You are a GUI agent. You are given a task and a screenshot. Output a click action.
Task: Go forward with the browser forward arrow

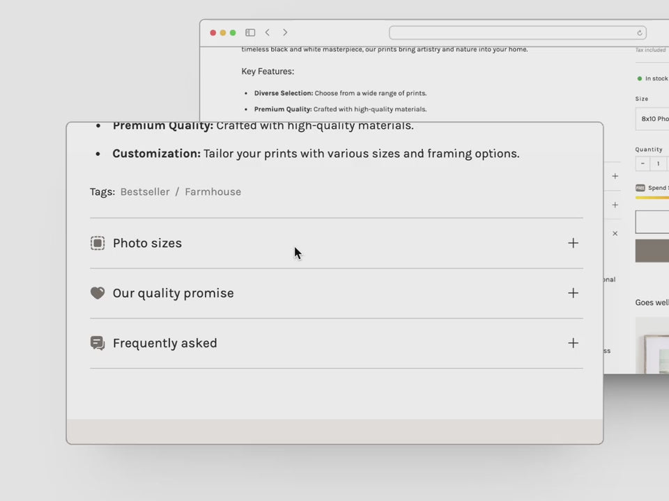285,33
